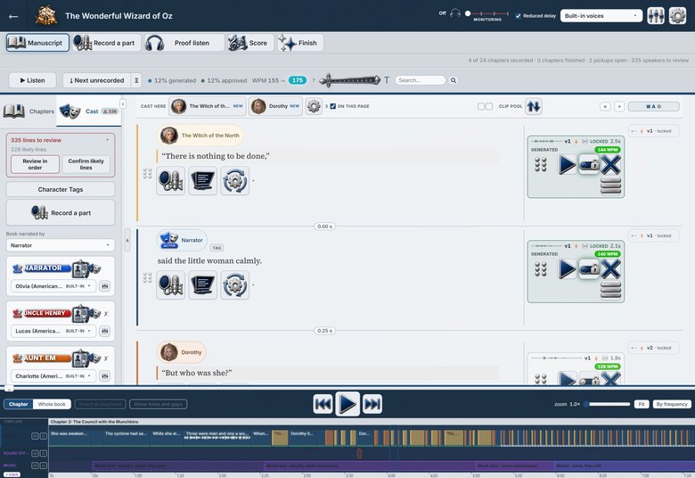The image size is (695, 478).
Task: Open the Record a part tab
Action: [x=106, y=43]
